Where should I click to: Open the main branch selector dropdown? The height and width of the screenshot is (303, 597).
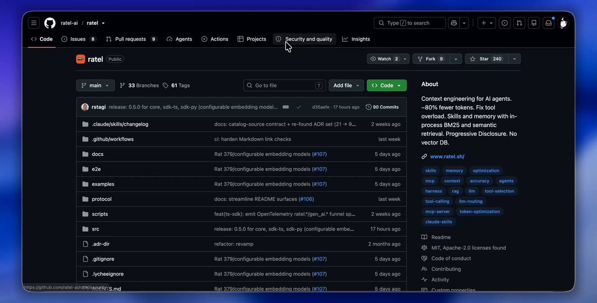[95, 85]
